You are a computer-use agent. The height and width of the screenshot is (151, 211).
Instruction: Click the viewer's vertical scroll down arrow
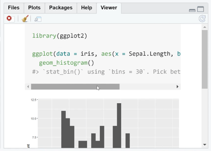point(205,145)
